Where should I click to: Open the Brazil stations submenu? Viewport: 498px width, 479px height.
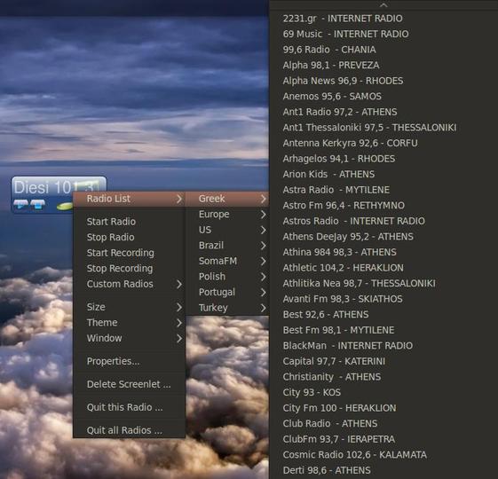(x=227, y=246)
